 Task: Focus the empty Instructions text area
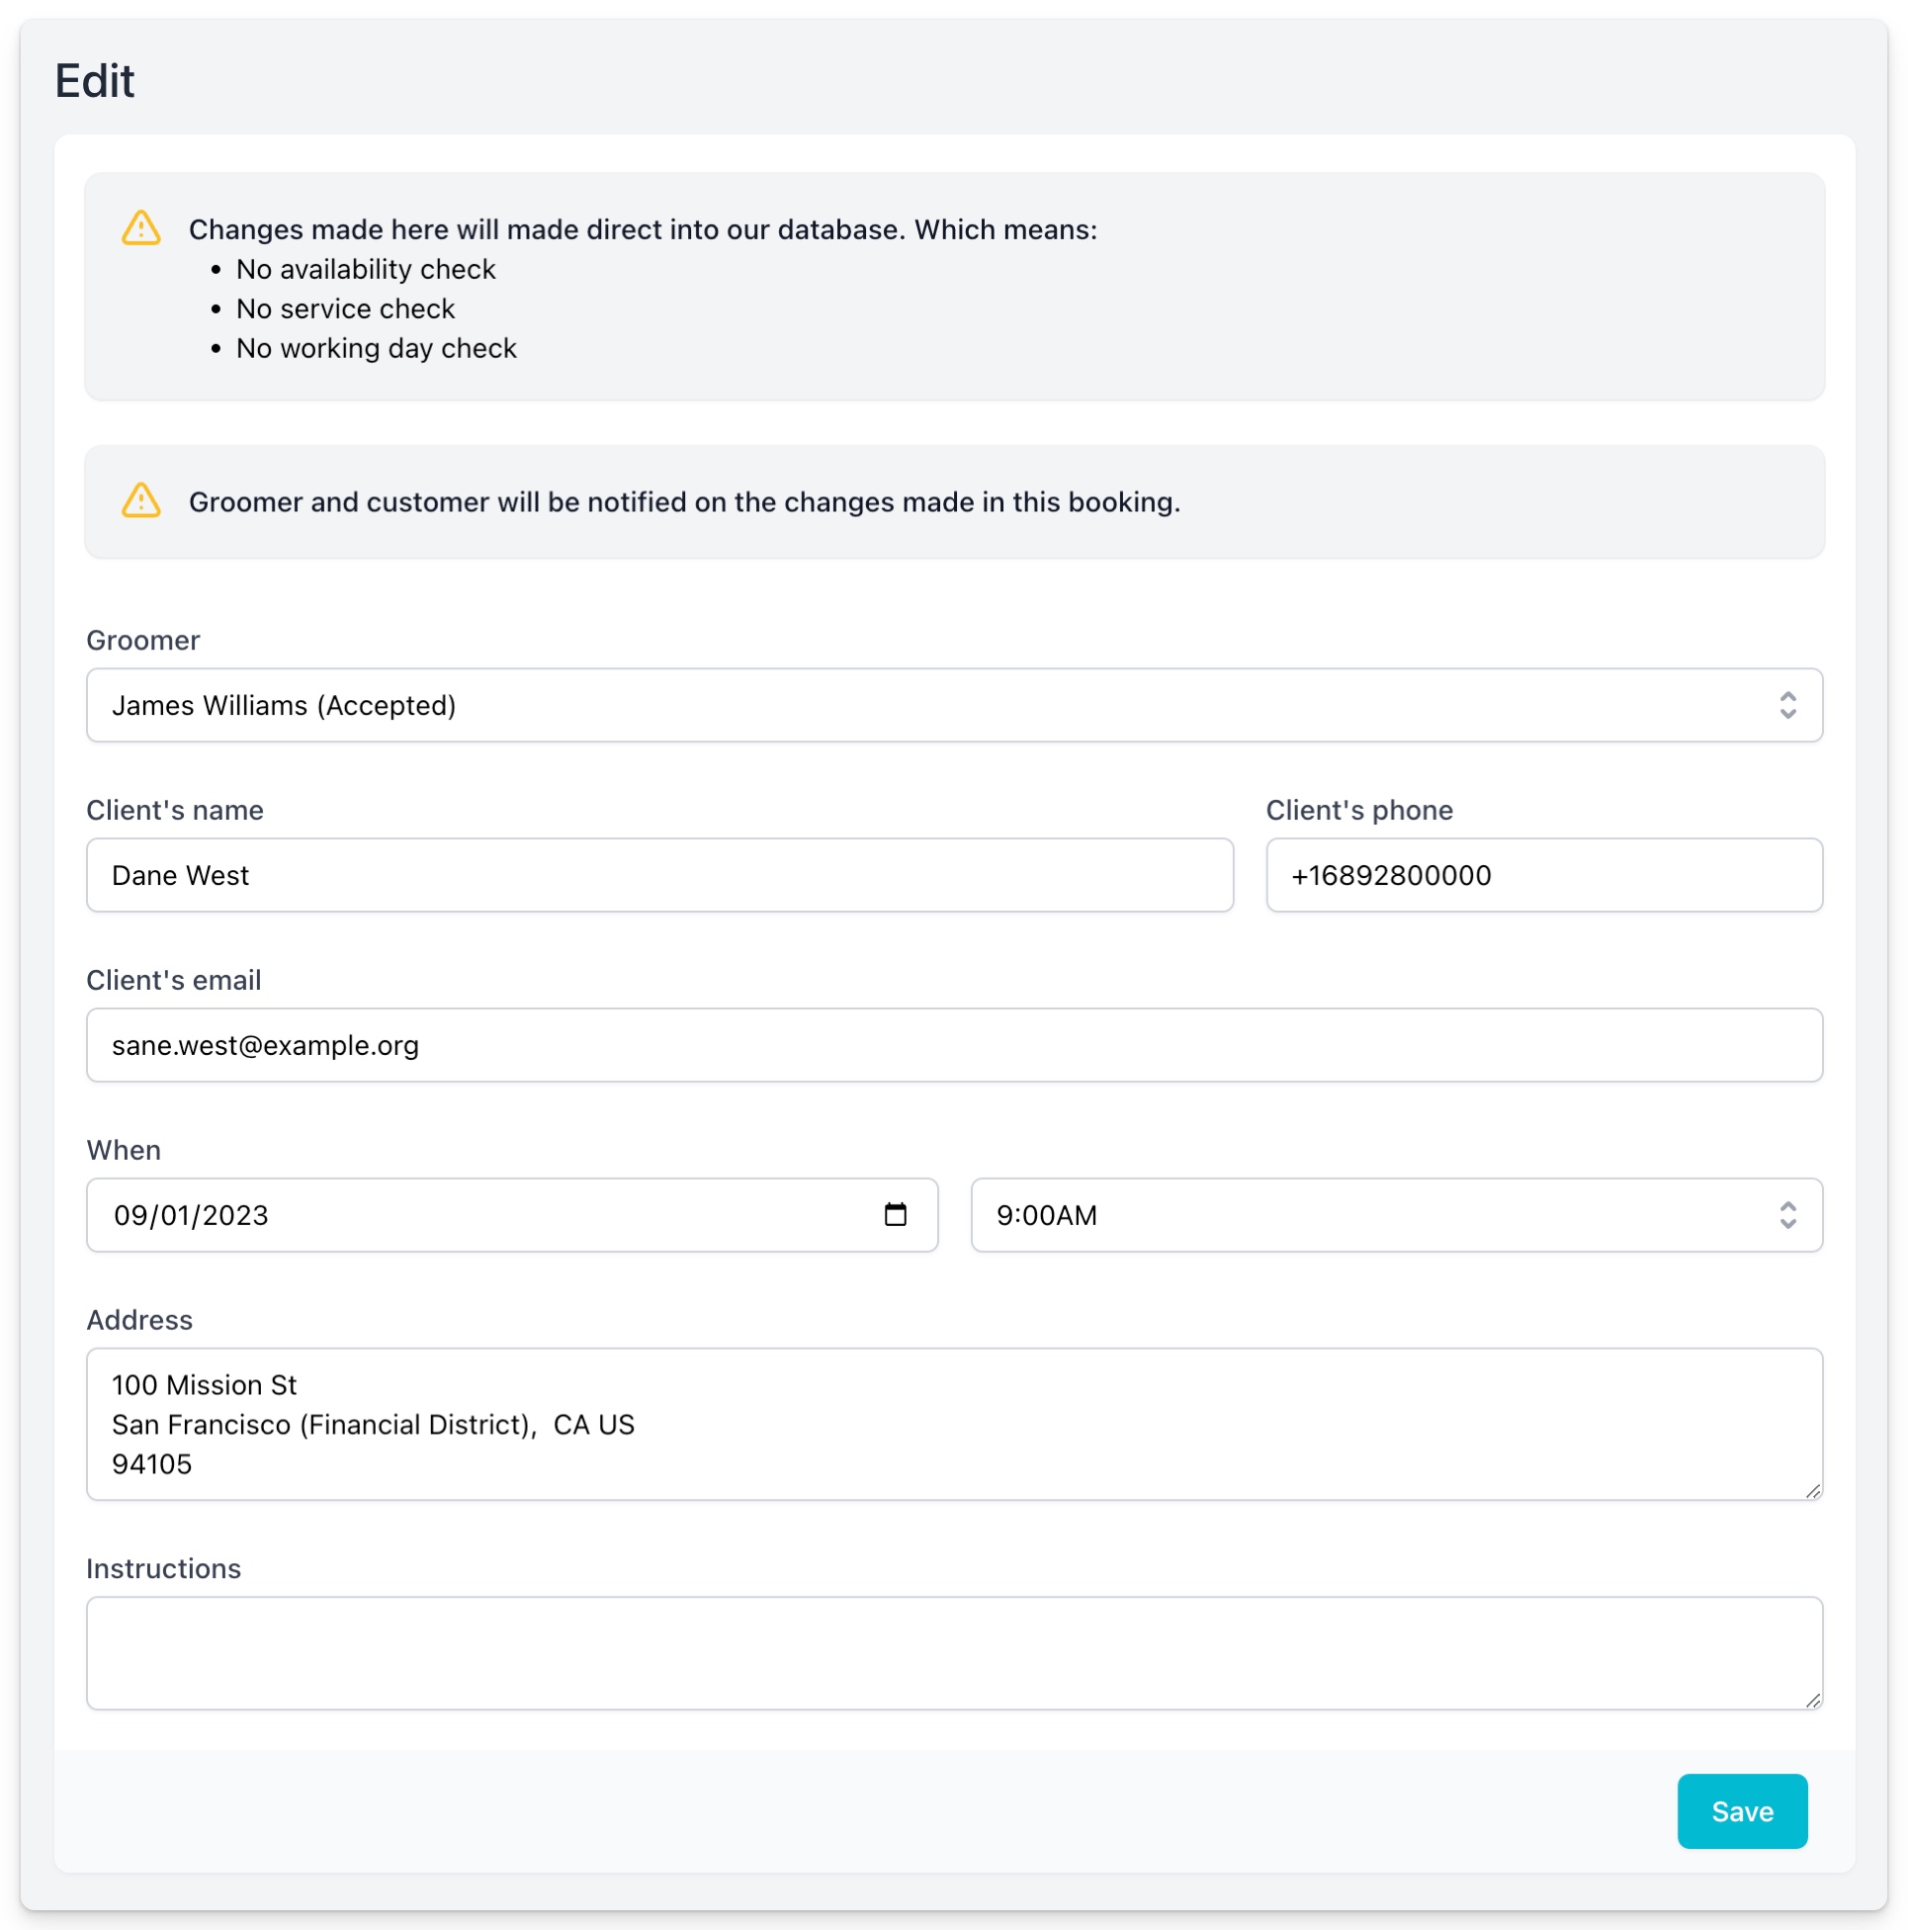coord(954,1652)
